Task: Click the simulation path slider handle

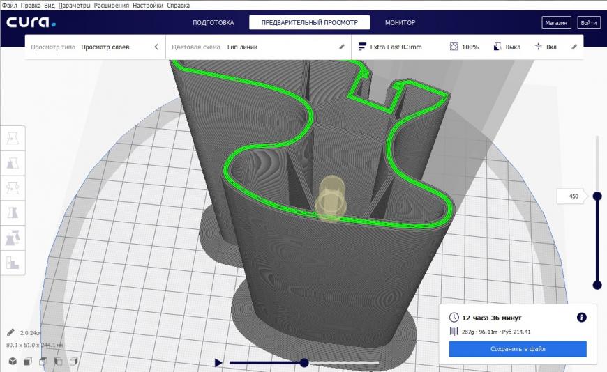Action: pyautogui.click(x=304, y=363)
